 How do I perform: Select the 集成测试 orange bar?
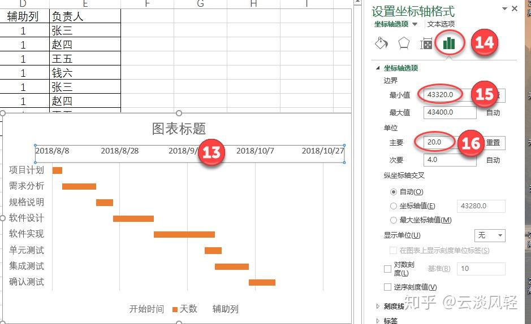(232, 266)
